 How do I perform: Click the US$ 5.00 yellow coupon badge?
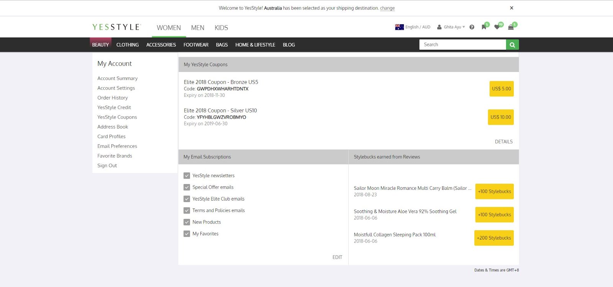tap(501, 89)
